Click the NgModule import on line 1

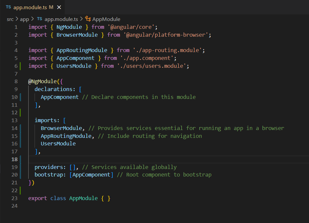pyautogui.click(x=69, y=27)
